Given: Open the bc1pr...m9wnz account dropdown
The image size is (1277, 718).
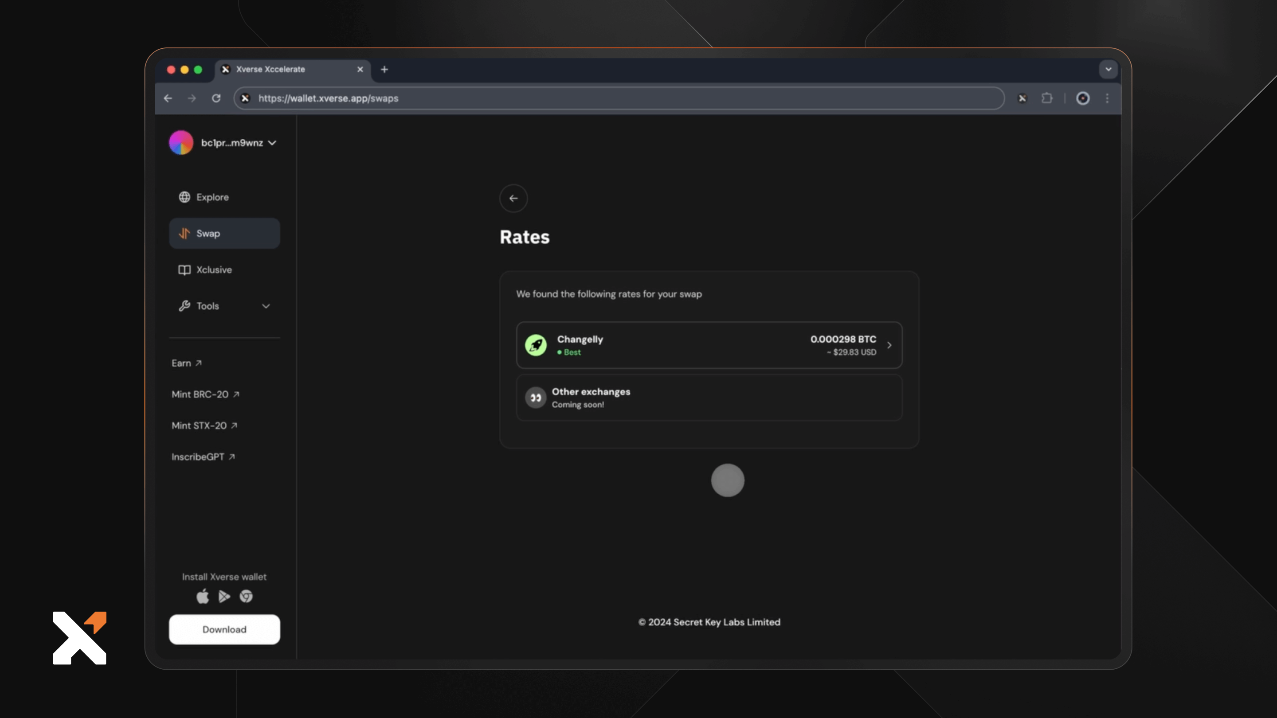Looking at the screenshot, I should [x=239, y=143].
